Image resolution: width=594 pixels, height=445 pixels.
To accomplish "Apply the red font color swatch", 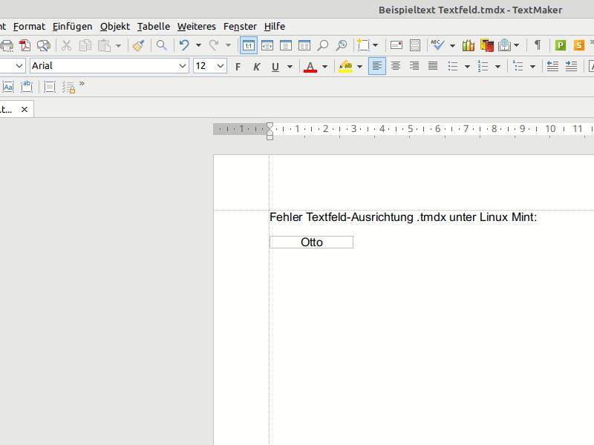I will (310, 67).
